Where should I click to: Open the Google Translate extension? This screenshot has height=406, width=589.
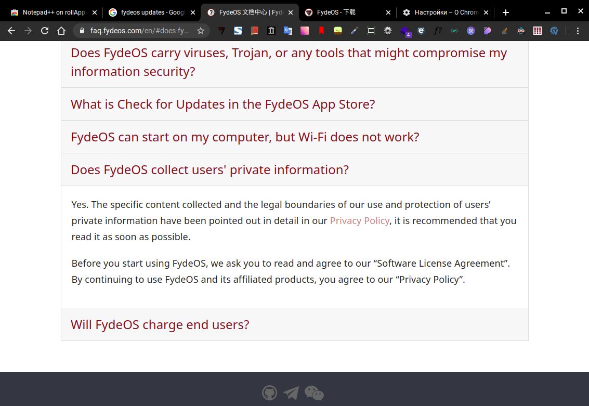click(x=287, y=31)
